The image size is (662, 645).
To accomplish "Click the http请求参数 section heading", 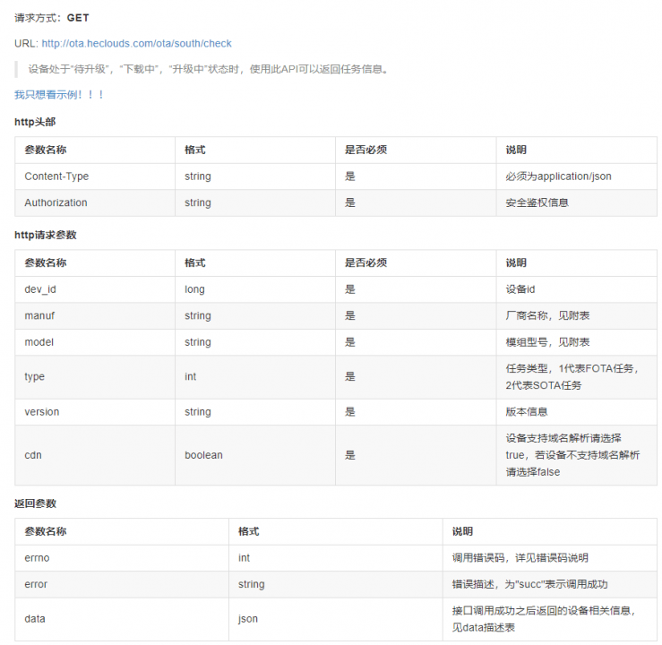I will click(x=45, y=235).
